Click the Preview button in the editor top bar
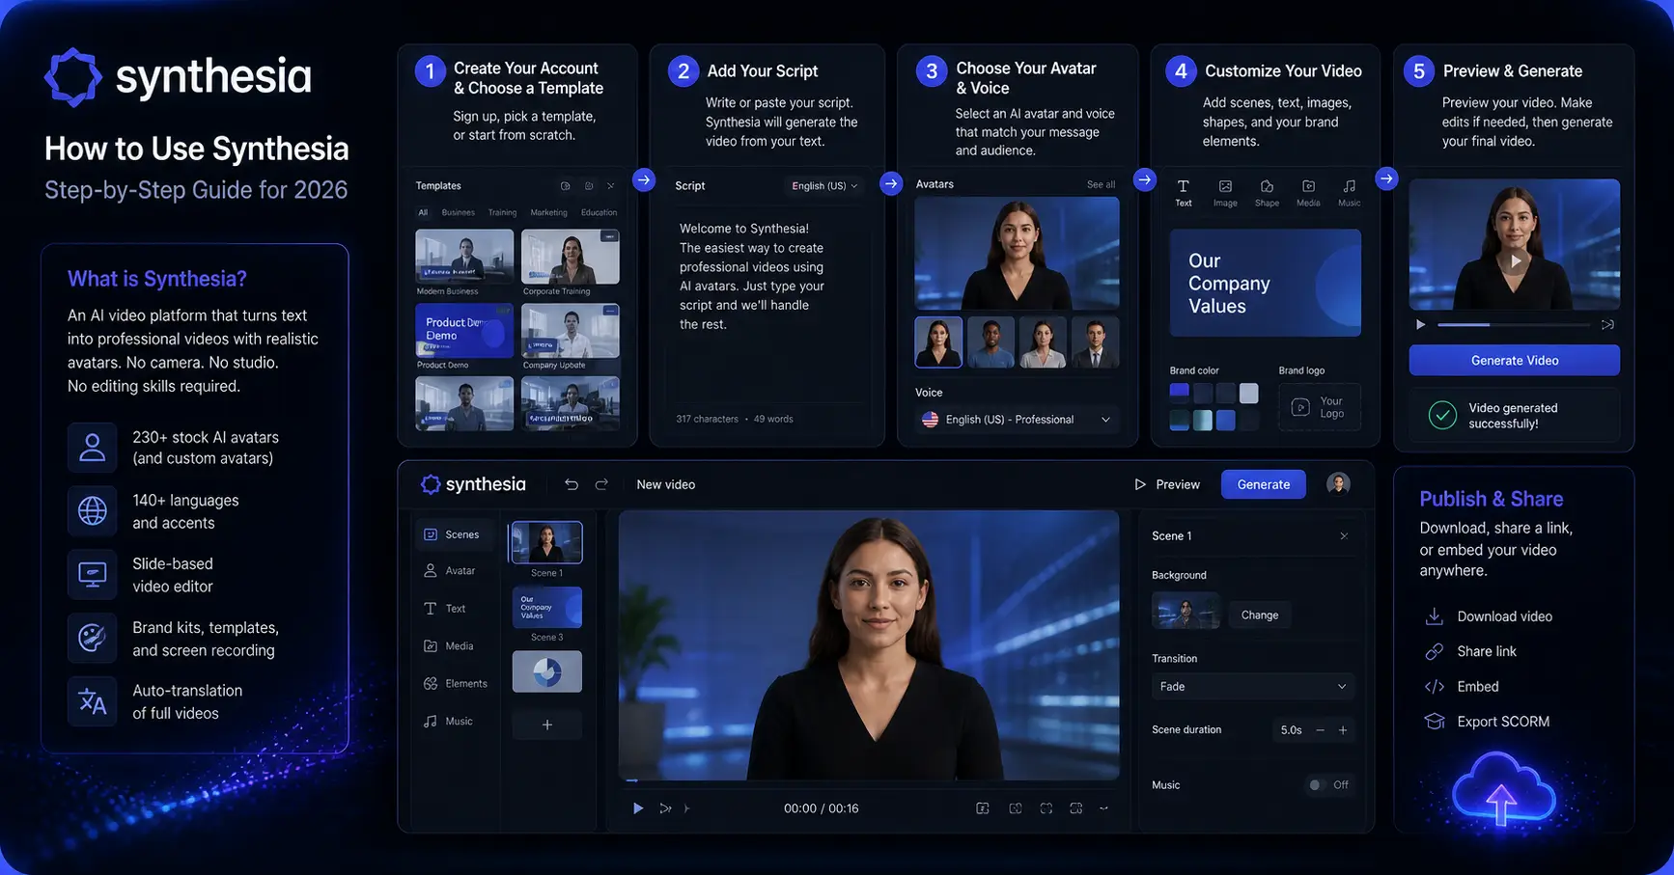Image resolution: width=1674 pixels, height=875 pixels. [1167, 484]
